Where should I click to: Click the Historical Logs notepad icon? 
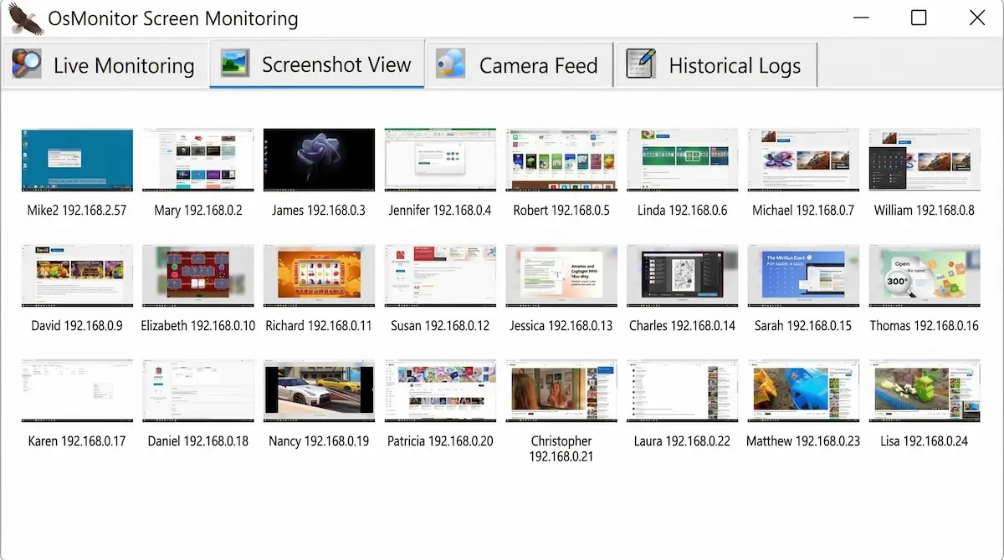[641, 64]
